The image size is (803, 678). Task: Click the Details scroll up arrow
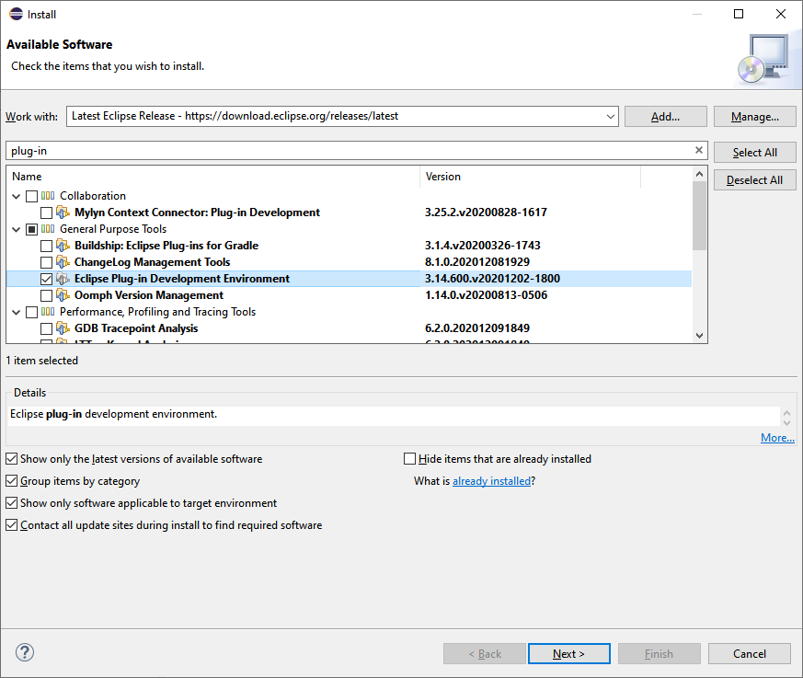click(x=787, y=413)
